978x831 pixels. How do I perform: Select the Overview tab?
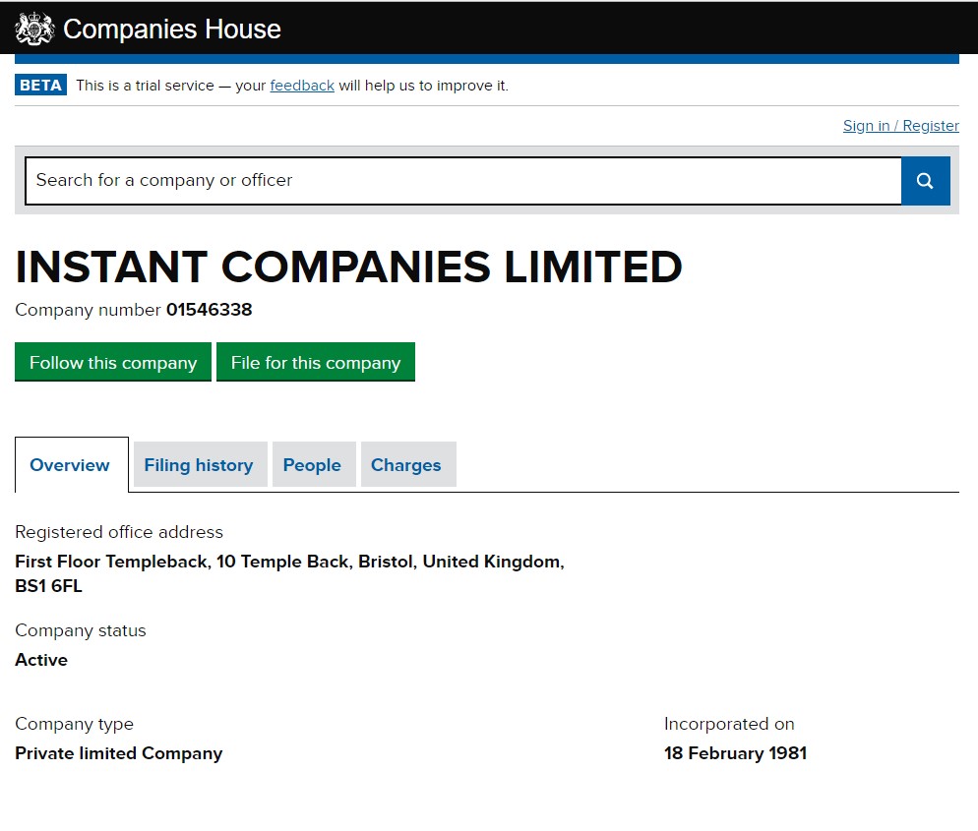70,465
